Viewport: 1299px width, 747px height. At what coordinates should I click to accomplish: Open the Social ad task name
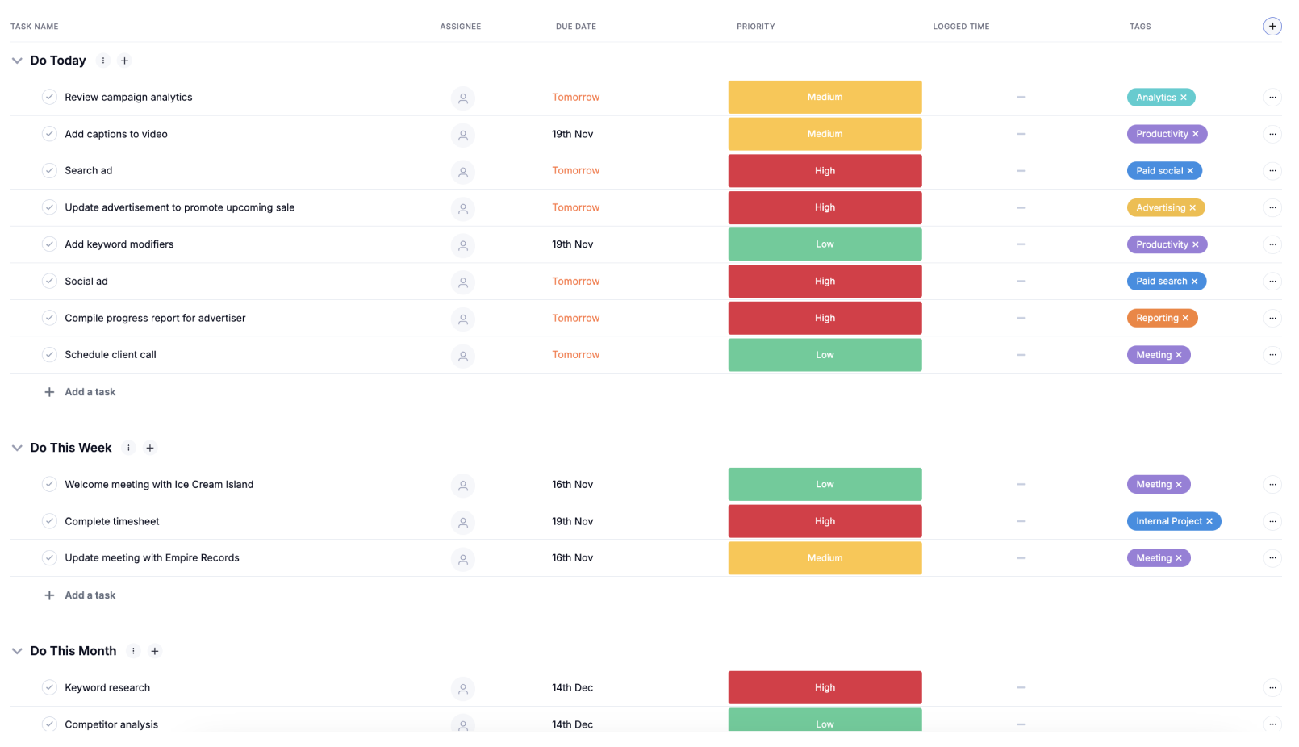click(x=86, y=282)
